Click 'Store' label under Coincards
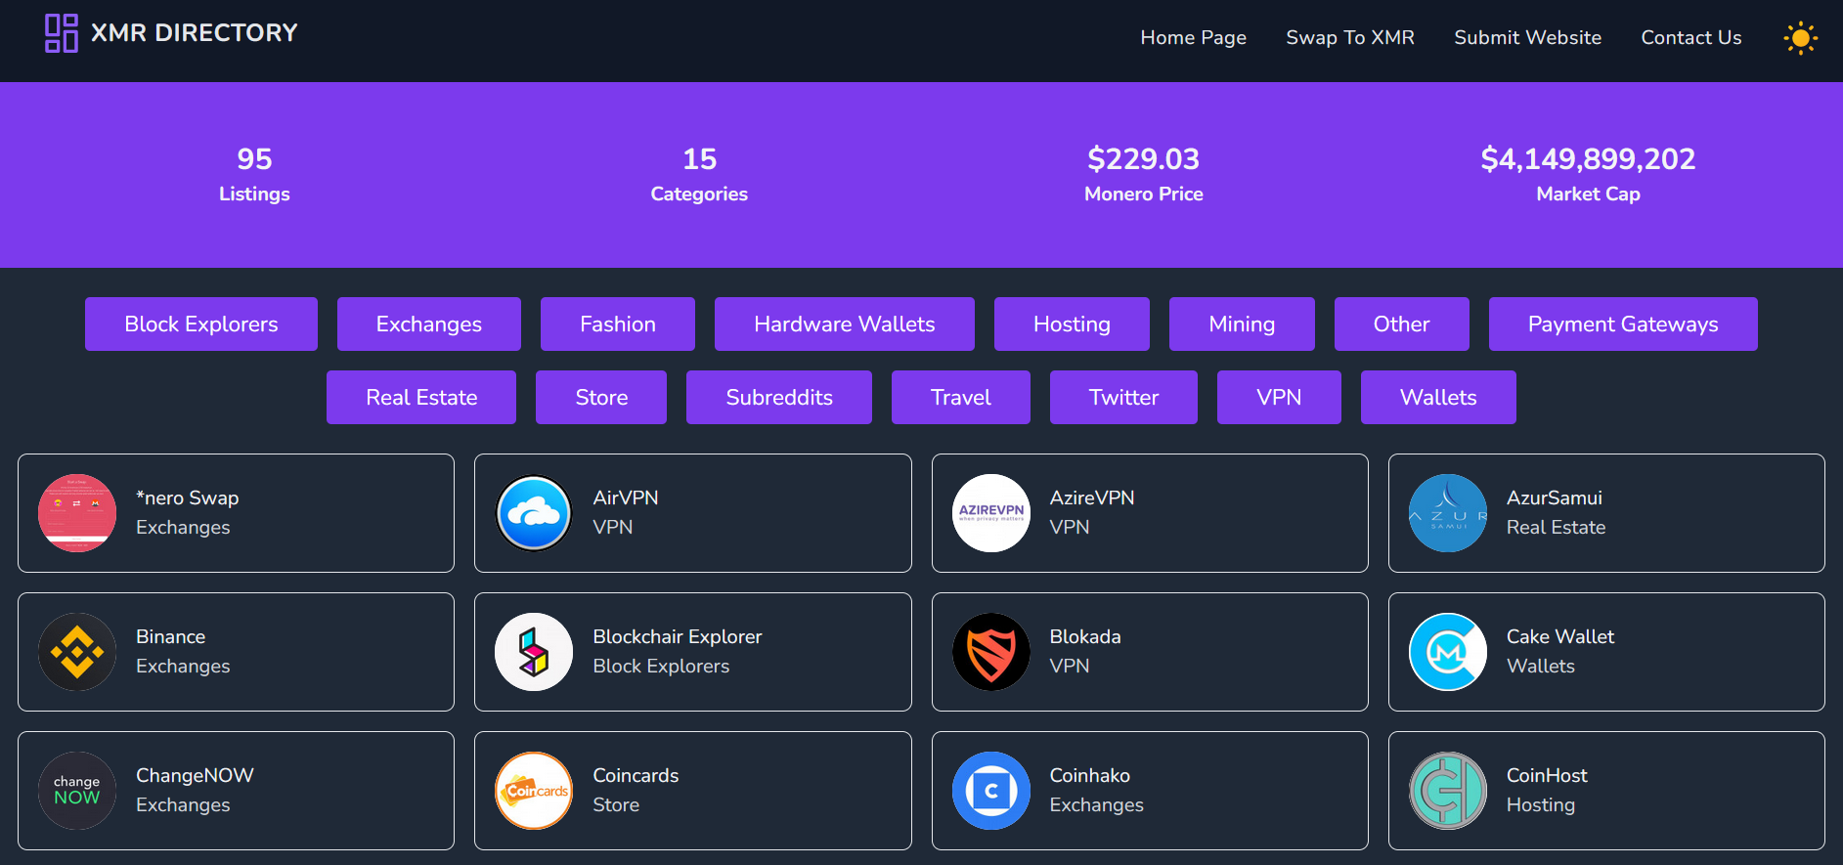Image resolution: width=1843 pixels, height=865 pixels. click(616, 804)
